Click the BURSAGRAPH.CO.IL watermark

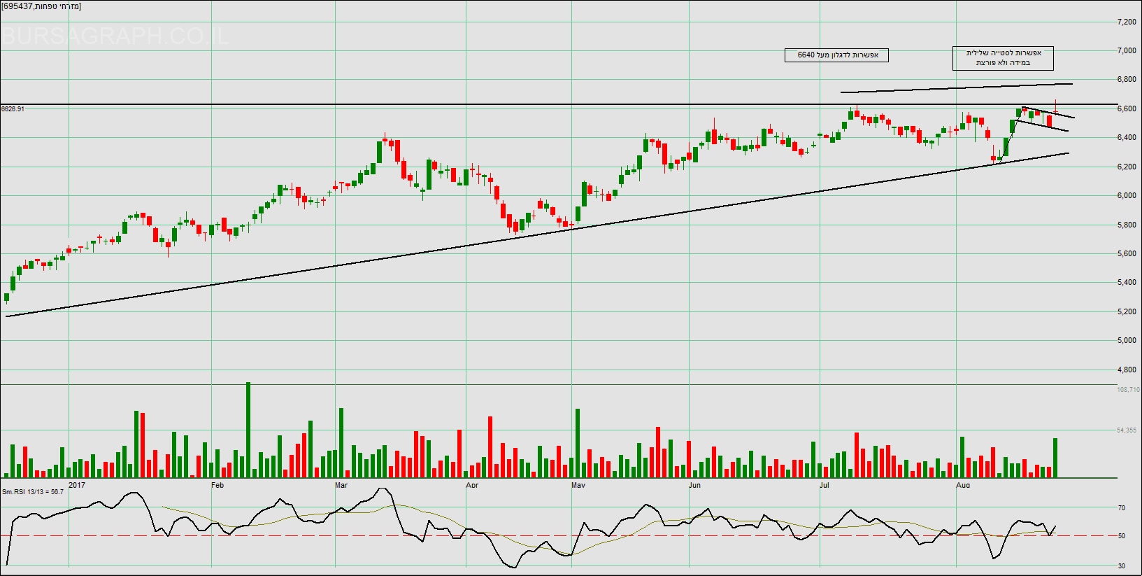click(115, 36)
